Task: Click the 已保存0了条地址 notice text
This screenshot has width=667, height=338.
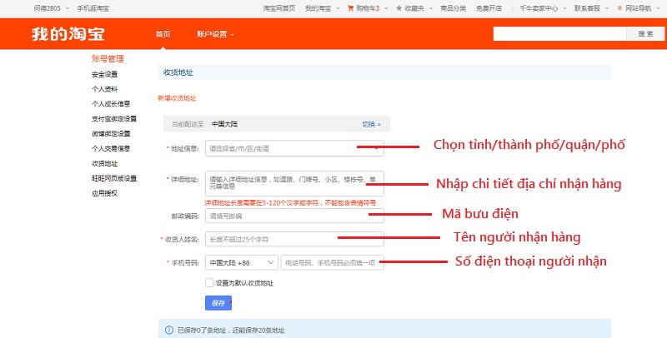Action: (x=231, y=330)
